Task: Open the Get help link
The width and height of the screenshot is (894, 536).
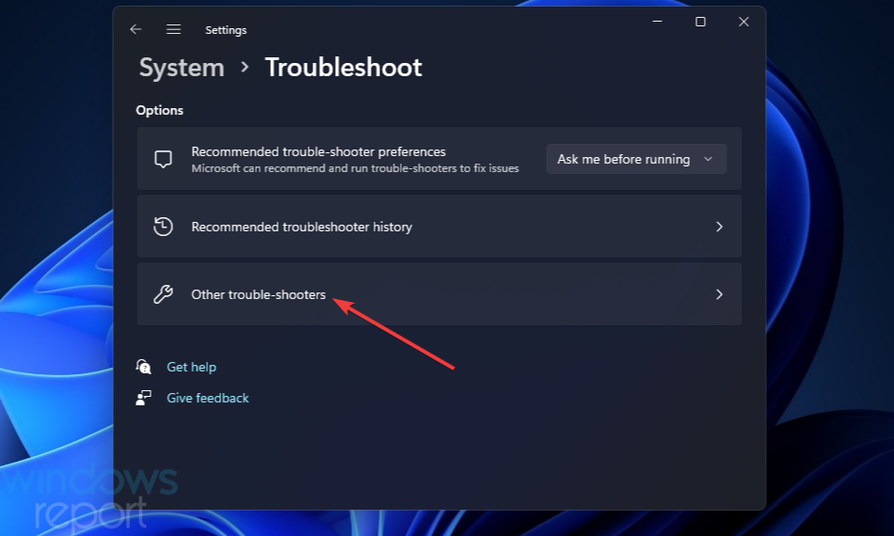Action: click(x=192, y=367)
